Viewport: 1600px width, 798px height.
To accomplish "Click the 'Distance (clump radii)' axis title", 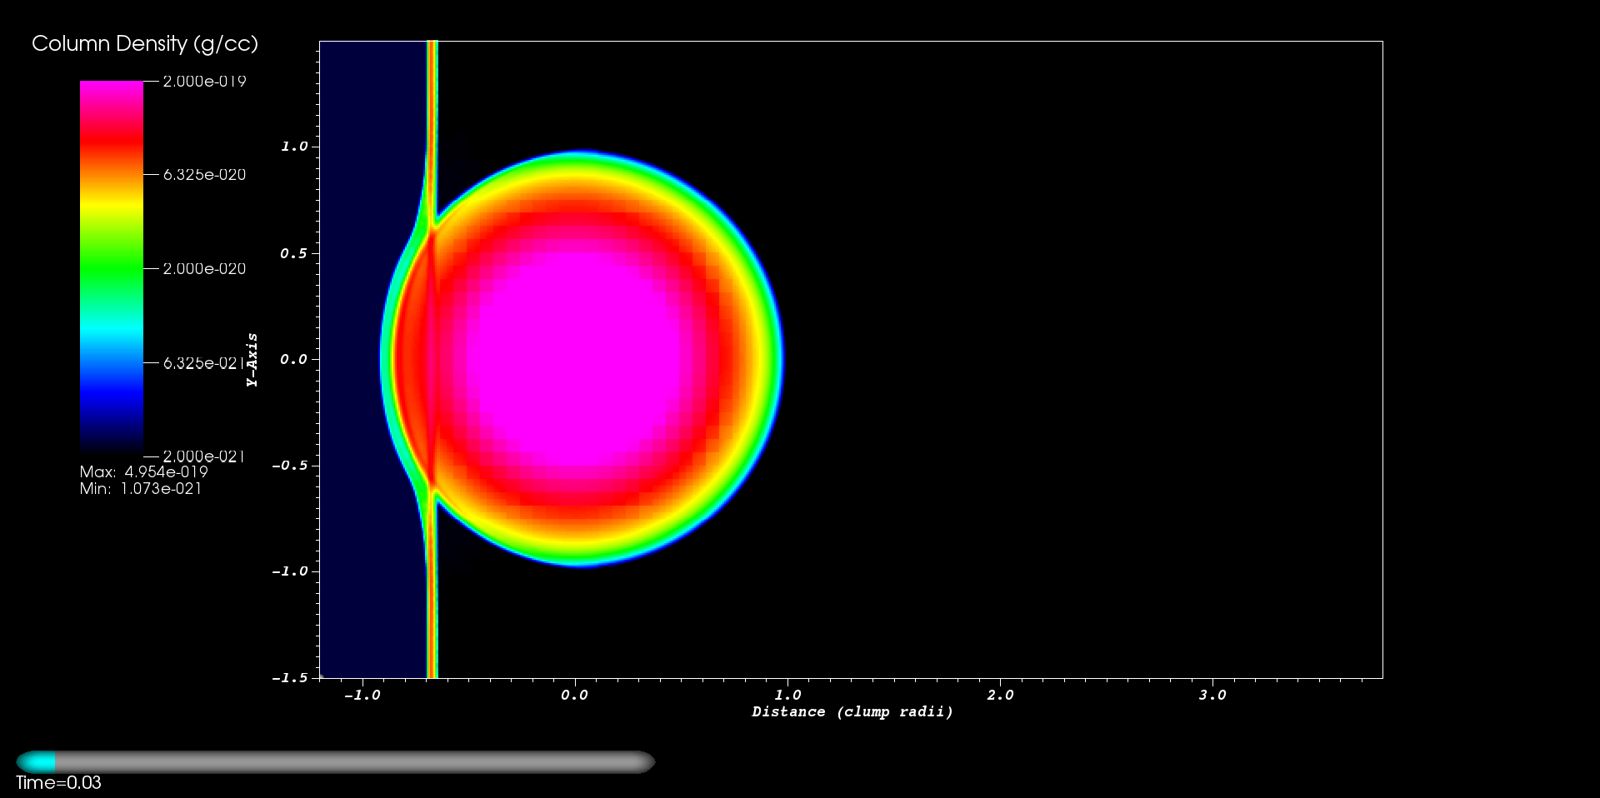I will pos(852,711).
